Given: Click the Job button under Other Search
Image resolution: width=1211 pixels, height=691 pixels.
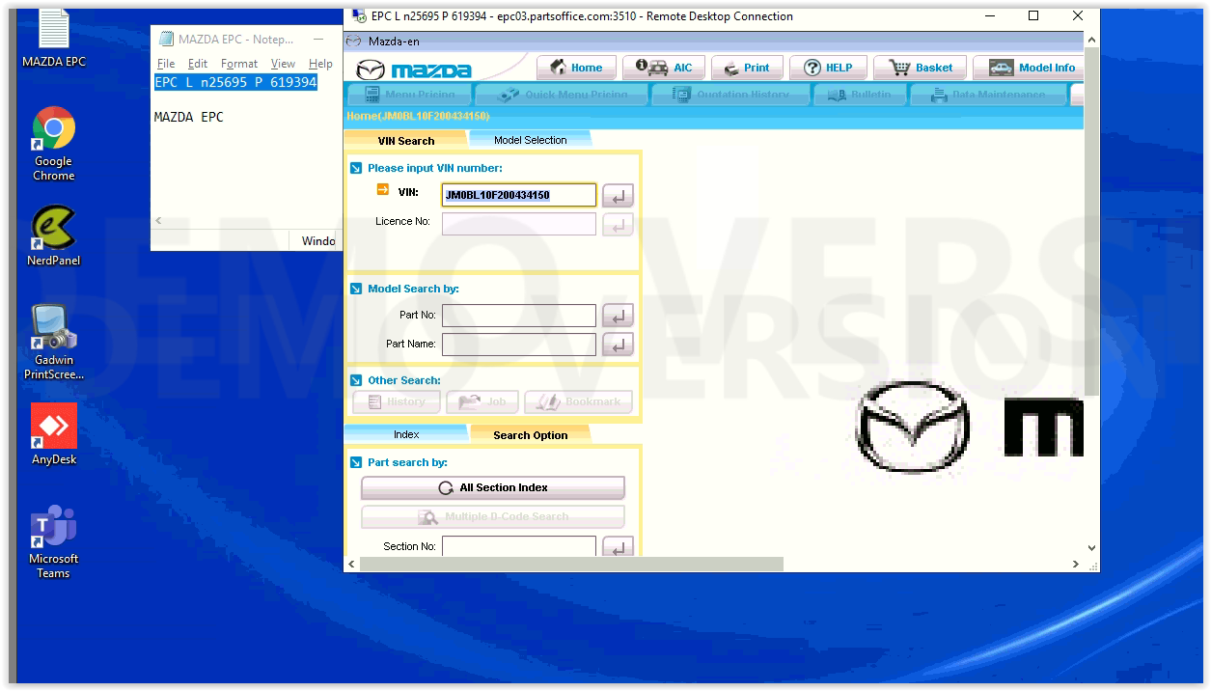Looking at the screenshot, I should pos(482,401).
